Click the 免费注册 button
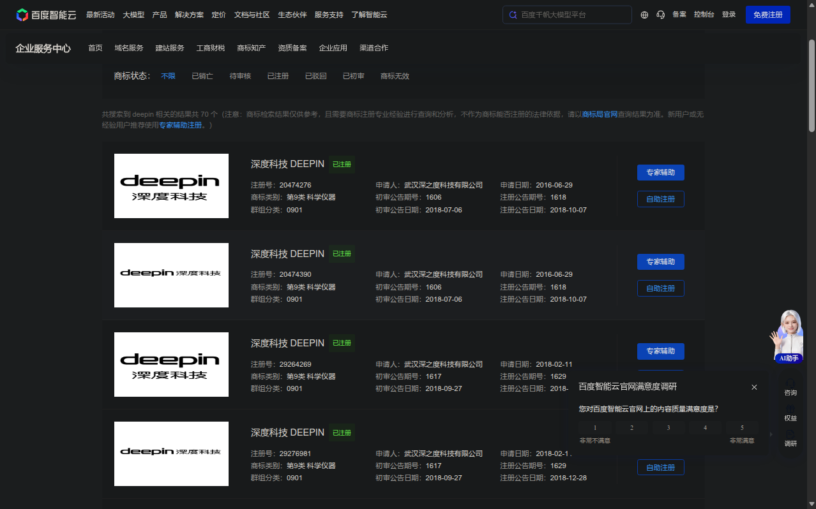 (x=767, y=15)
